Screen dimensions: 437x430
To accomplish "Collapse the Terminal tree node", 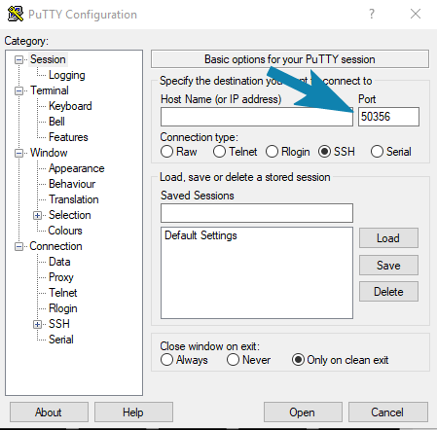I will click(19, 90).
